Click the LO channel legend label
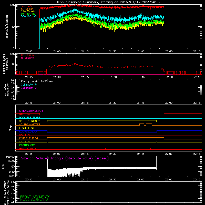The image size is (205, 205). point(28,55)
